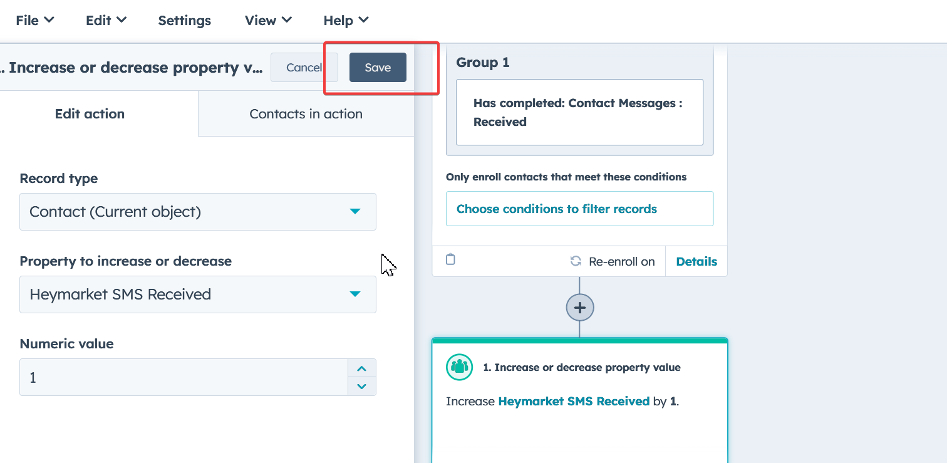Select the Edit action tab
Image resolution: width=947 pixels, height=463 pixels.
90,114
